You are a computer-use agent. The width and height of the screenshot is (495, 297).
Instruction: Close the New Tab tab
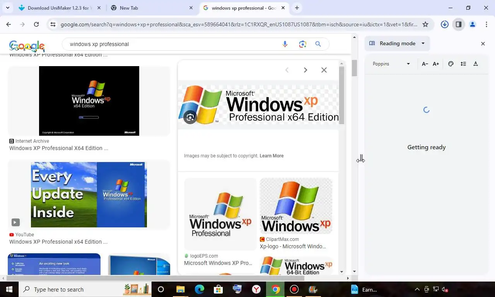[191, 8]
